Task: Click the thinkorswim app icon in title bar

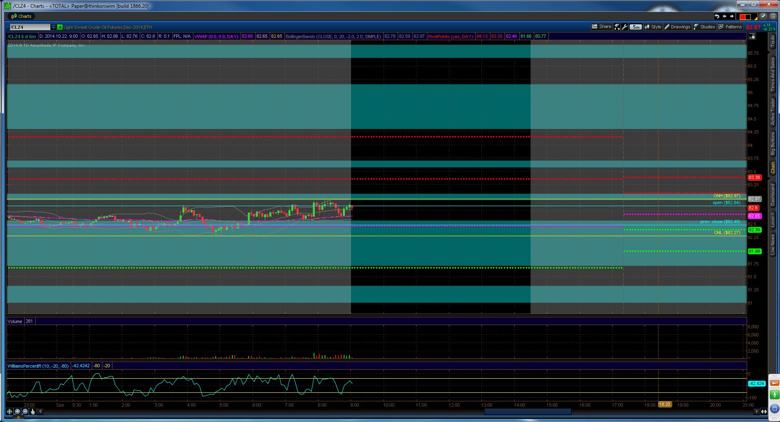Action: pyautogui.click(x=8, y=6)
